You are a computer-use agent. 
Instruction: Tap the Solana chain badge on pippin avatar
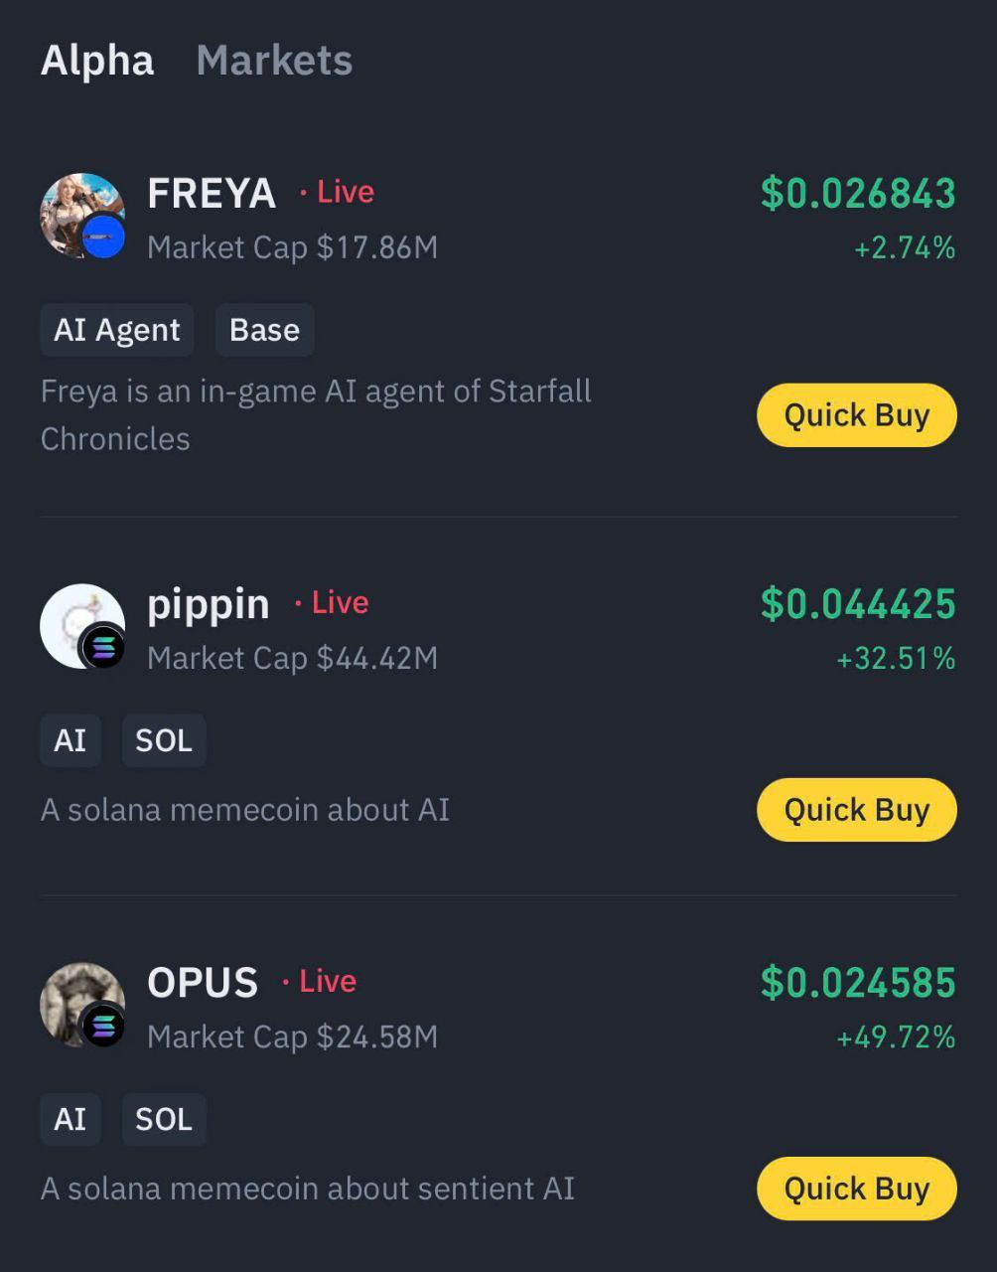coord(102,648)
